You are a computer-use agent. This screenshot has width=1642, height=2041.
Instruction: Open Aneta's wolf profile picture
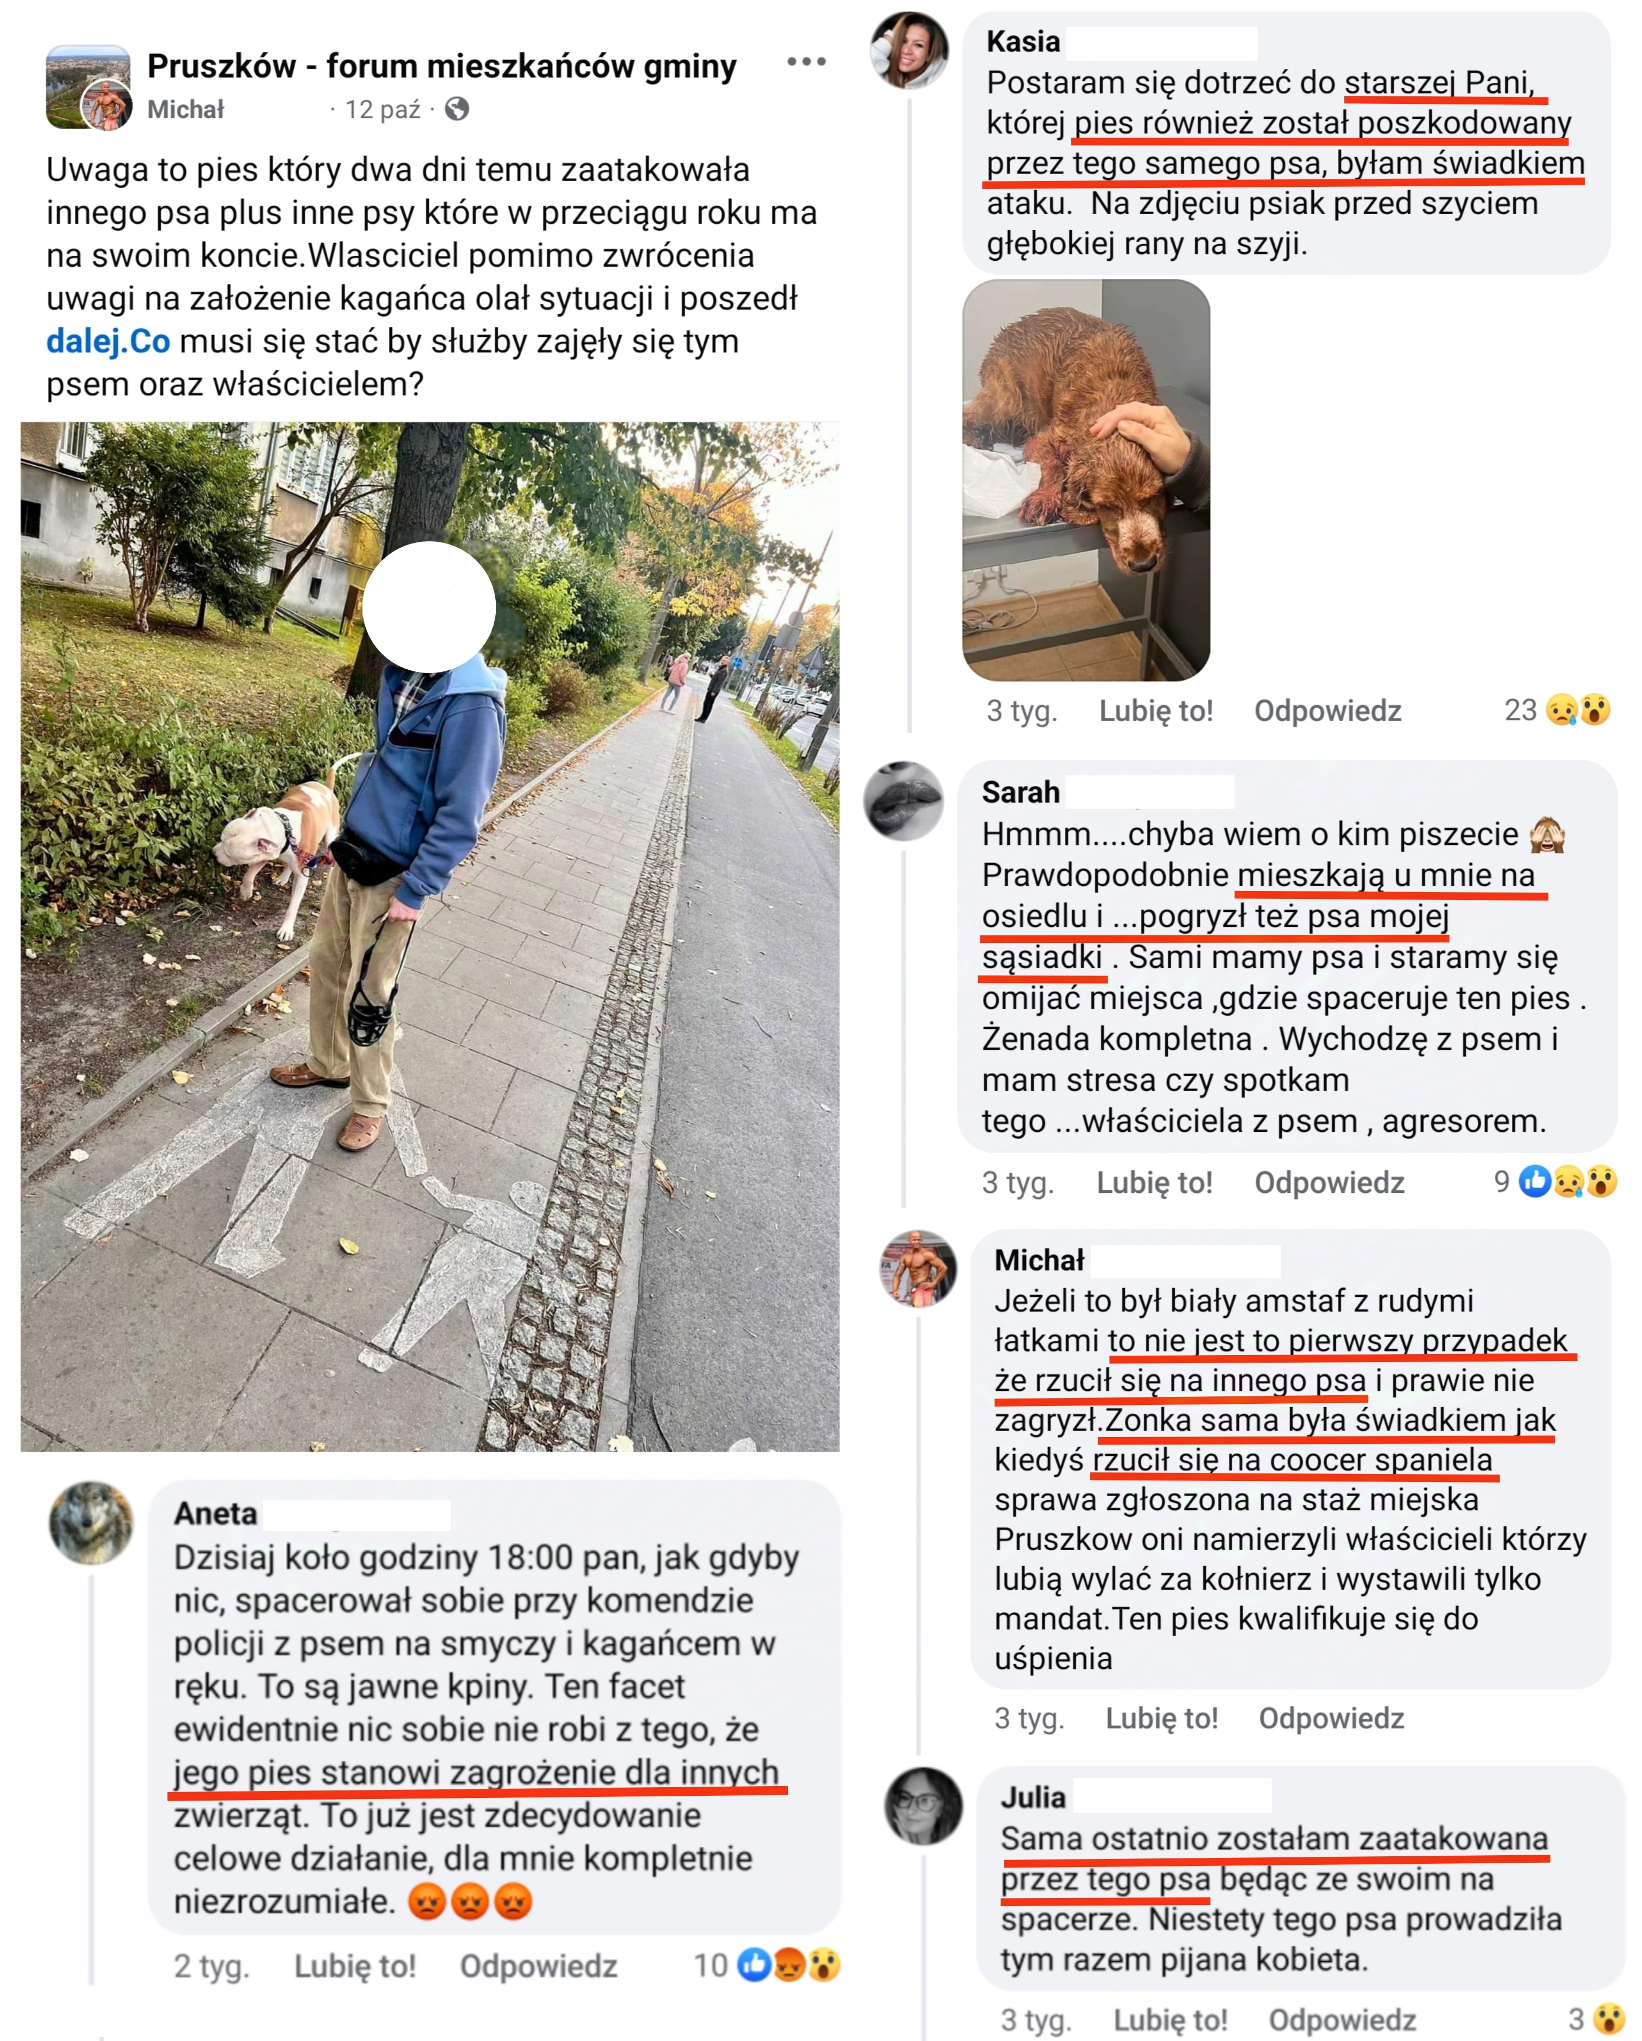[91, 1522]
